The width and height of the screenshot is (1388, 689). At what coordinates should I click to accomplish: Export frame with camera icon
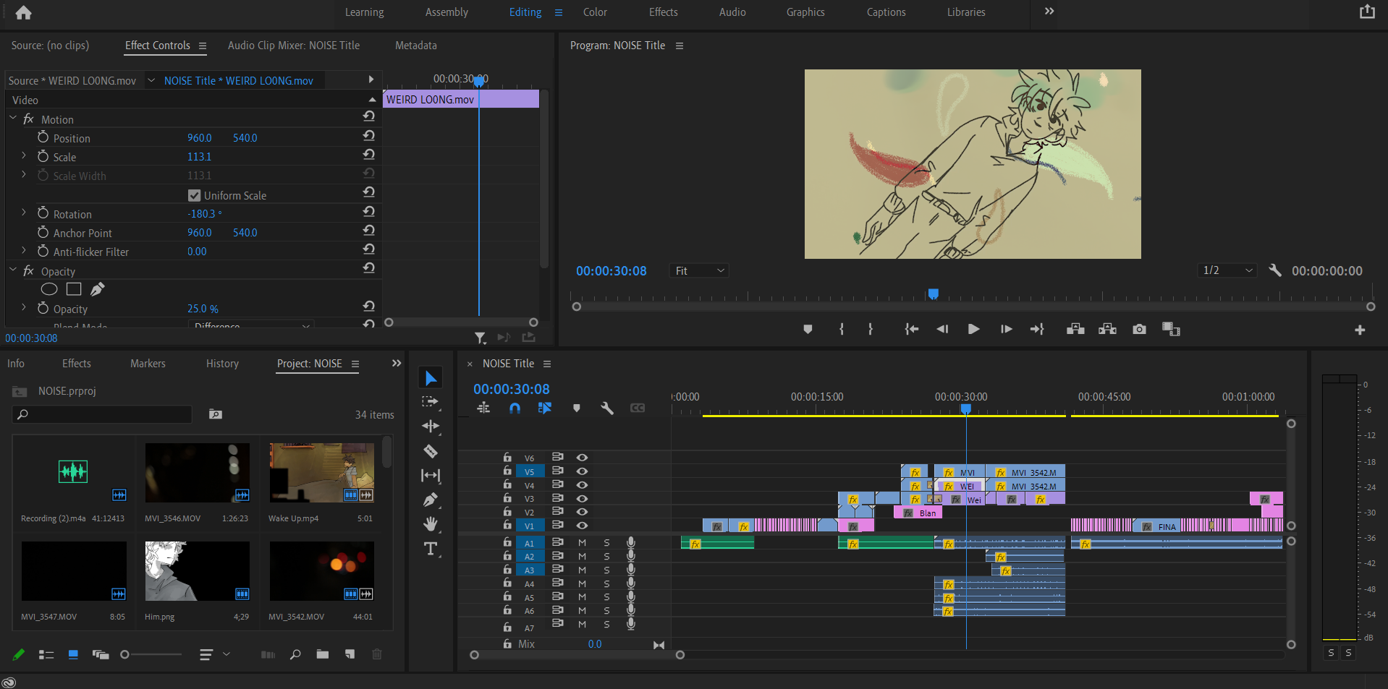(x=1139, y=330)
